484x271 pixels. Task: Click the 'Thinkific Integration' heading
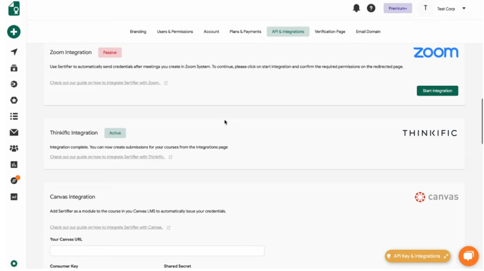(74, 133)
